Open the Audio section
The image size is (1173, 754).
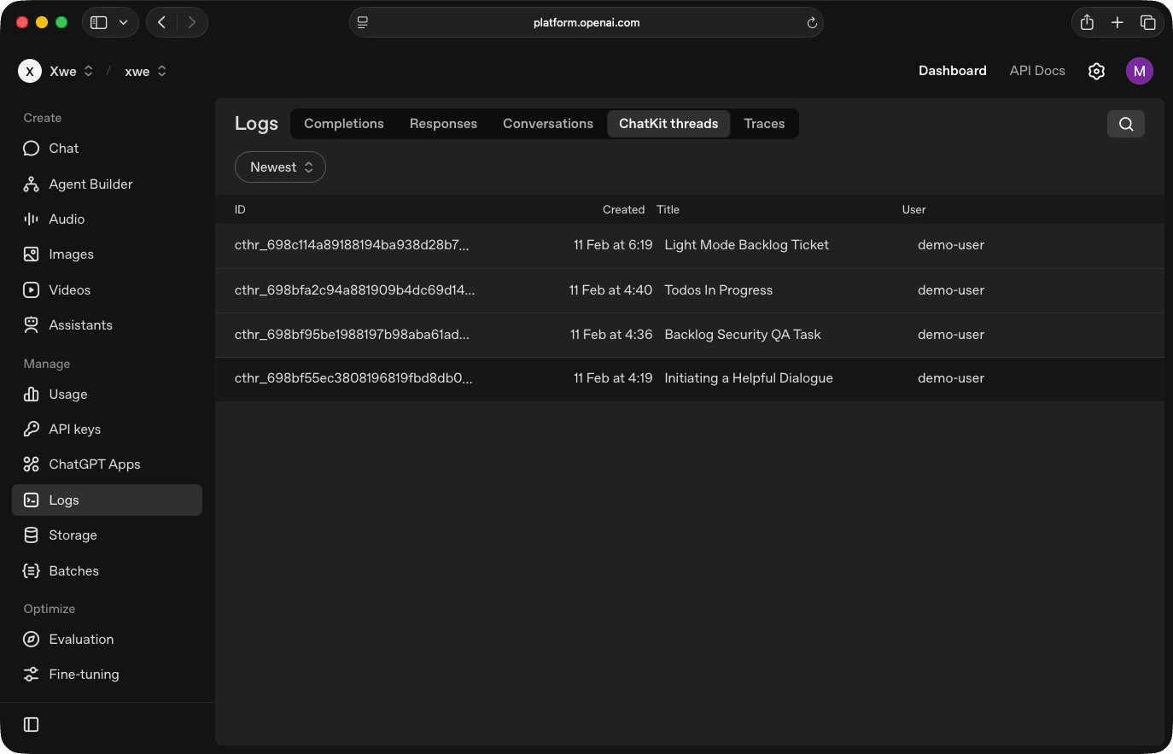pos(65,219)
